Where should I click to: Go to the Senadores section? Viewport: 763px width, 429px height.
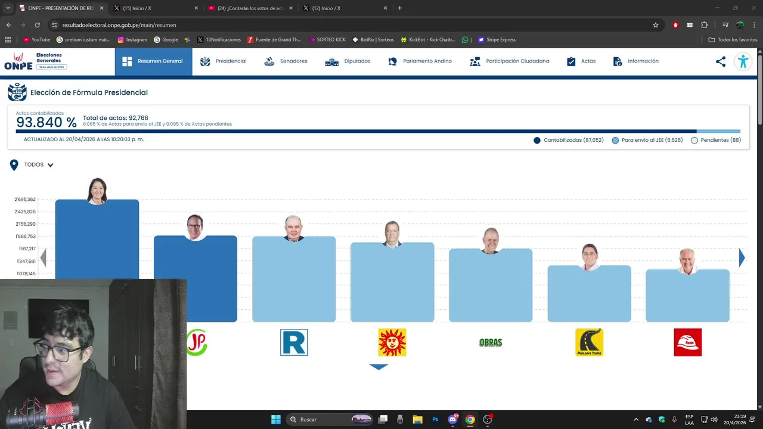(286, 61)
